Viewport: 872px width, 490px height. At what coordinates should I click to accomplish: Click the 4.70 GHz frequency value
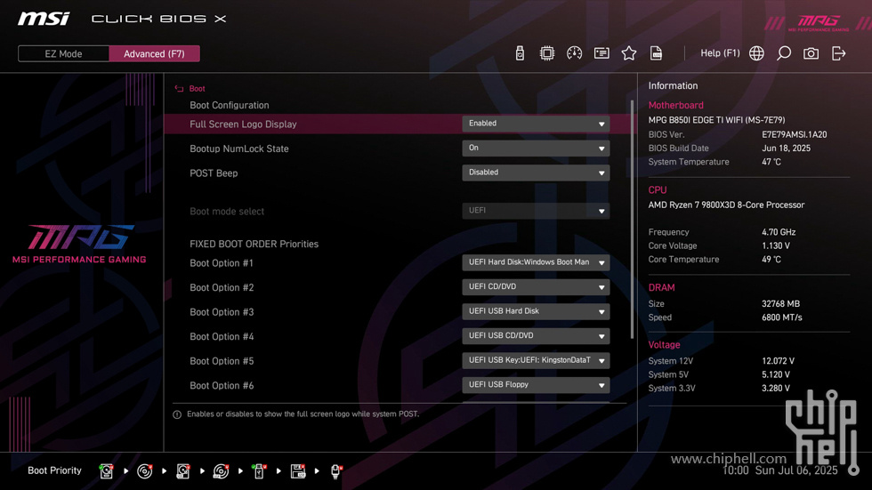[x=779, y=232]
